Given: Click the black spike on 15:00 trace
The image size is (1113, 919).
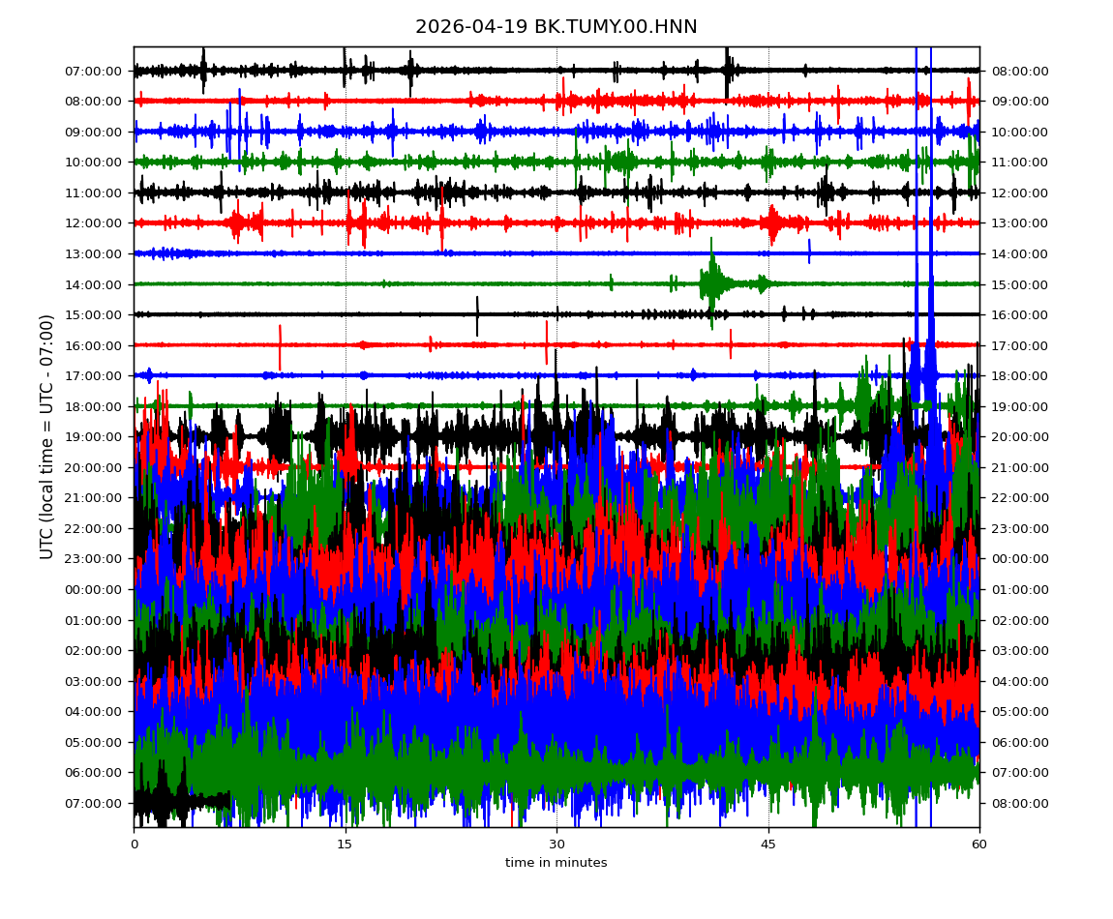Looking at the screenshot, I should 477,312.
